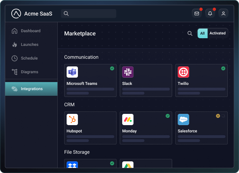
Task: Click the Monday app icon
Action: [128, 119]
